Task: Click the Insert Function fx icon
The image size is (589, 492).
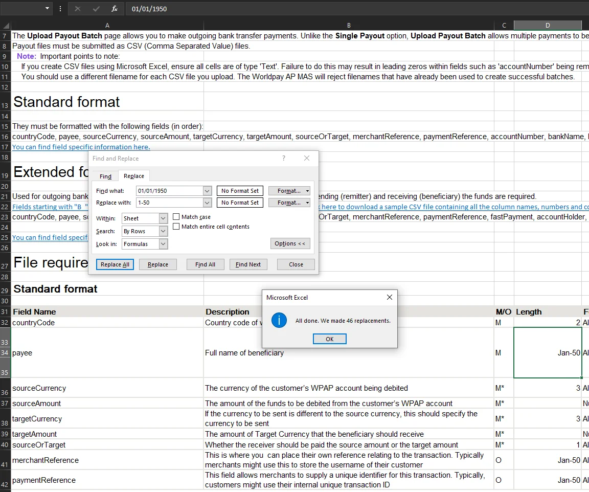Action: pyautogui.click(x=115, y=9)
